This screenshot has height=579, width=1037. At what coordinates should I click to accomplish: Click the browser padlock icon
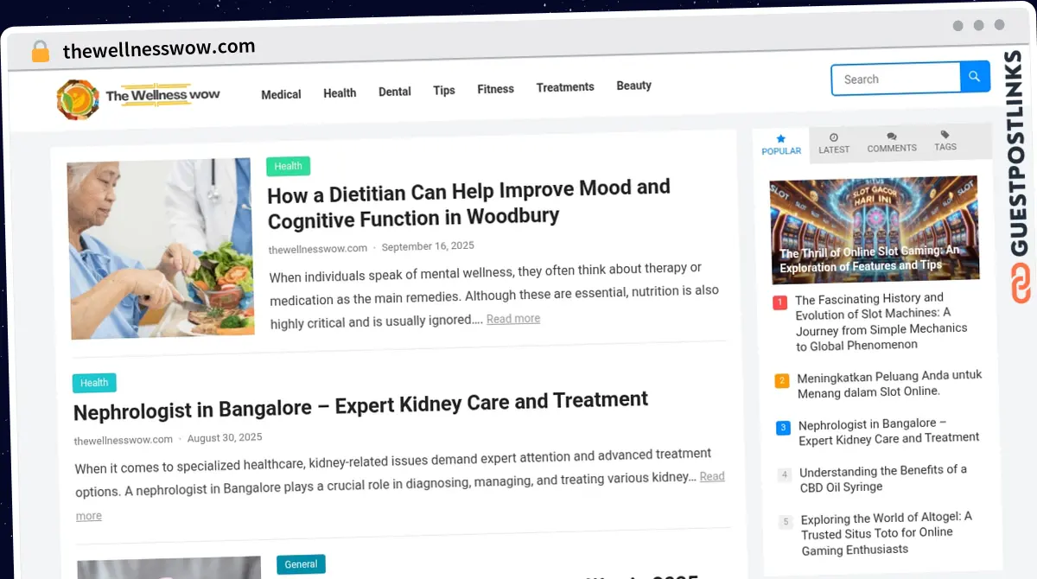coord(41,52)
